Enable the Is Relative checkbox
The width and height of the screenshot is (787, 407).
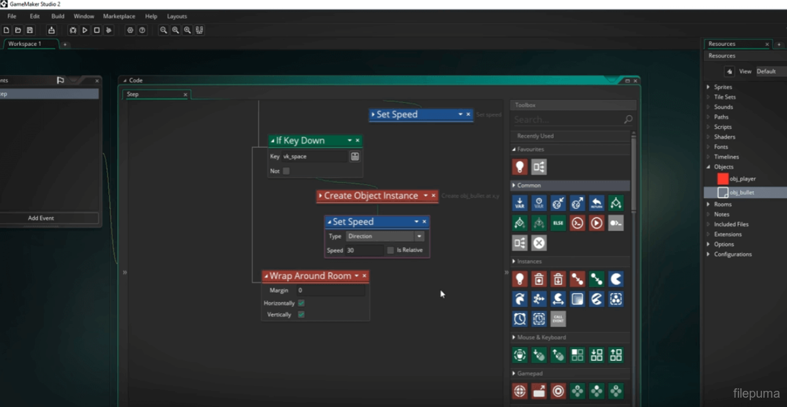coord(390,250)
